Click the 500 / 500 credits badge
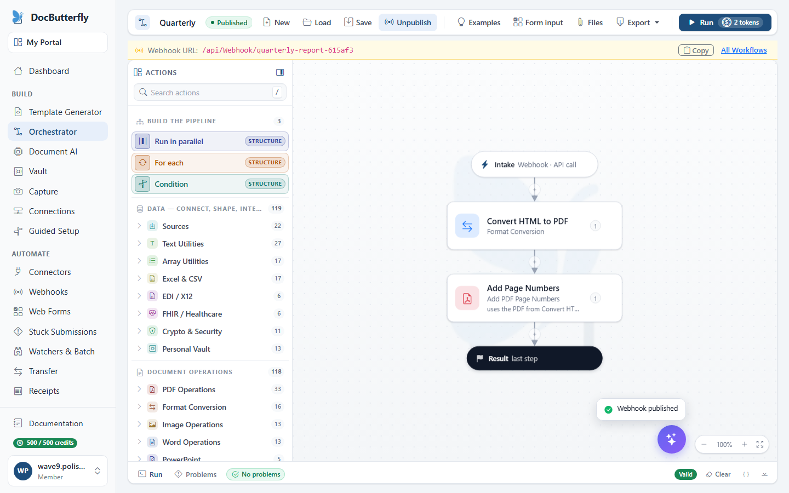This screenshot has height=493, width=789. [45, 443]
